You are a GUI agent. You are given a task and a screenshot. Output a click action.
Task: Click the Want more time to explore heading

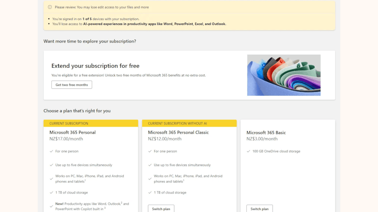pos(90,41)
